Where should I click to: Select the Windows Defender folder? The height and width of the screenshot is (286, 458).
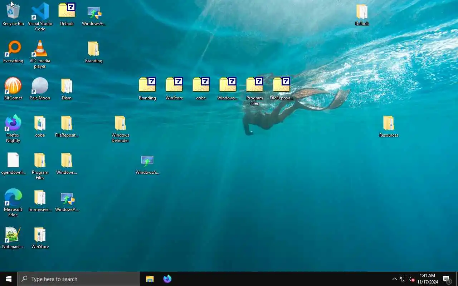tap(121, 128)
